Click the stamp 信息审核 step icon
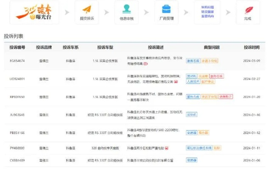Image resolution: width=270 pixels, height=169 pixels. point(127,9)
